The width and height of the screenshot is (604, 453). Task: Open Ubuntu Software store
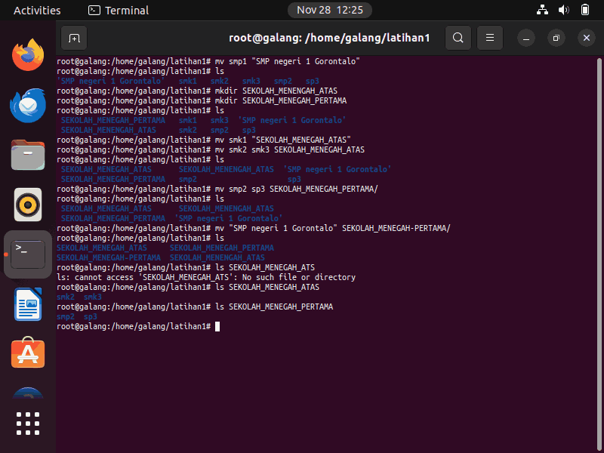[28, 353]
